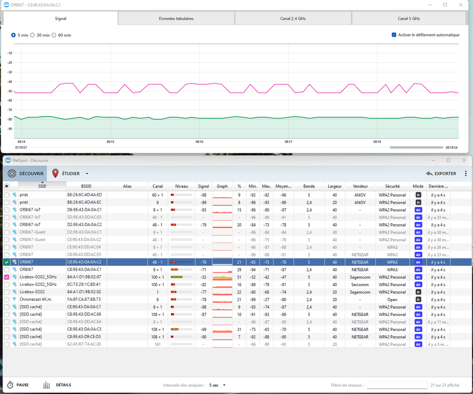Click the Découvrir radar icon
The height and width of the screenshot is (394, 473).
coord(12,174)
